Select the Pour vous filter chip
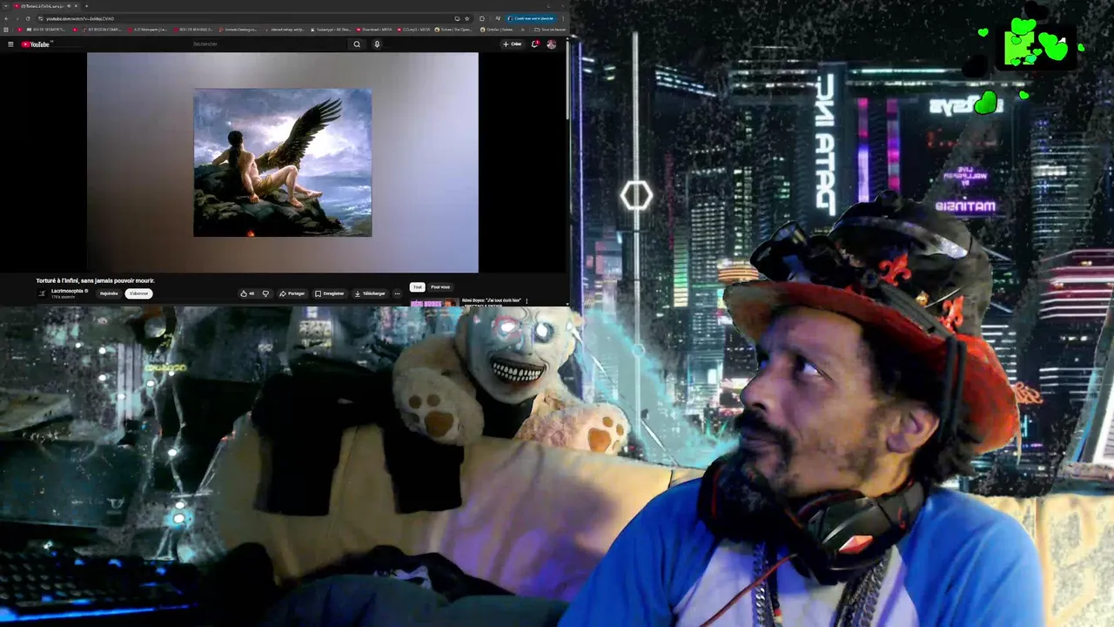This screenshot has width=1114, height=627. point(440,287)
